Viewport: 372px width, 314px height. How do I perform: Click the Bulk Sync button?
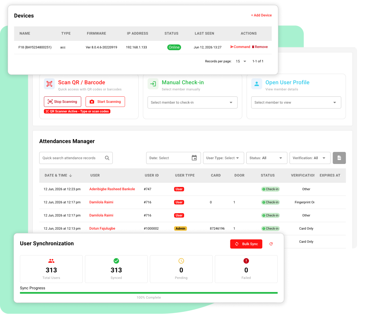click(x=246, y=244)
